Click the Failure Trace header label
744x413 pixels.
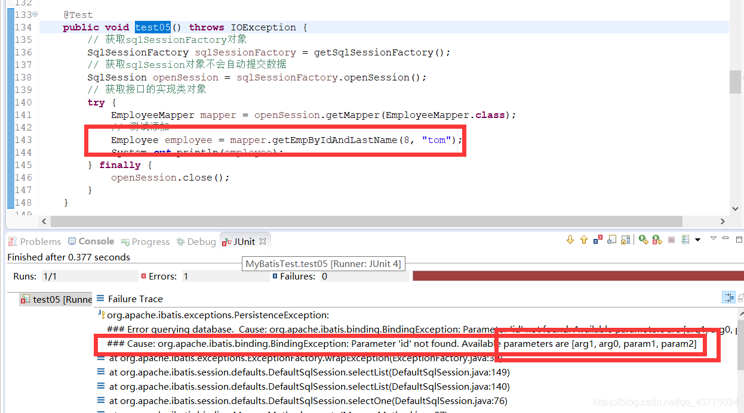(136, 299)
